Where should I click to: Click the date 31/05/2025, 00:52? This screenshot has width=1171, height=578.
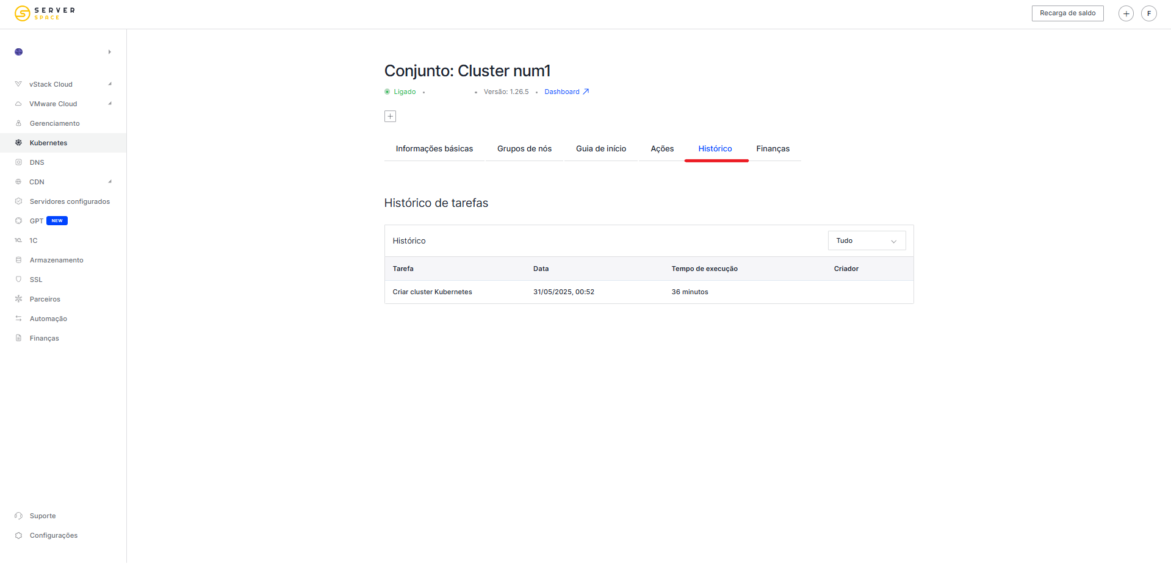coord(564,292)
